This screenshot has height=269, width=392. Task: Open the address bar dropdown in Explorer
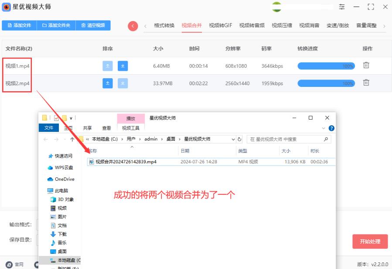coord(234,139)
